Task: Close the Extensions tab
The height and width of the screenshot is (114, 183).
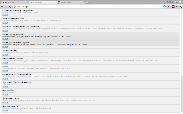Action: [x=27, y=2]
